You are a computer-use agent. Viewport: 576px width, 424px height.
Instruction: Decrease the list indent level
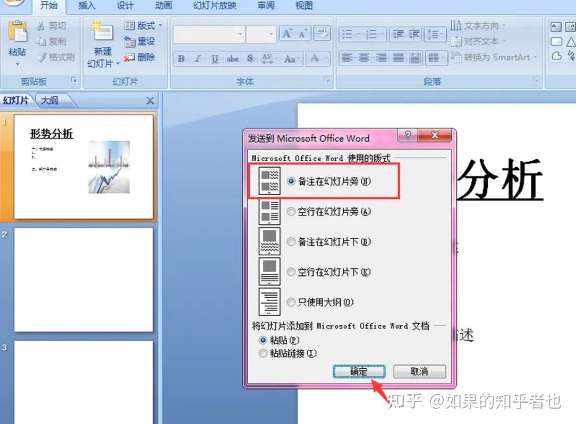(397, 34)
